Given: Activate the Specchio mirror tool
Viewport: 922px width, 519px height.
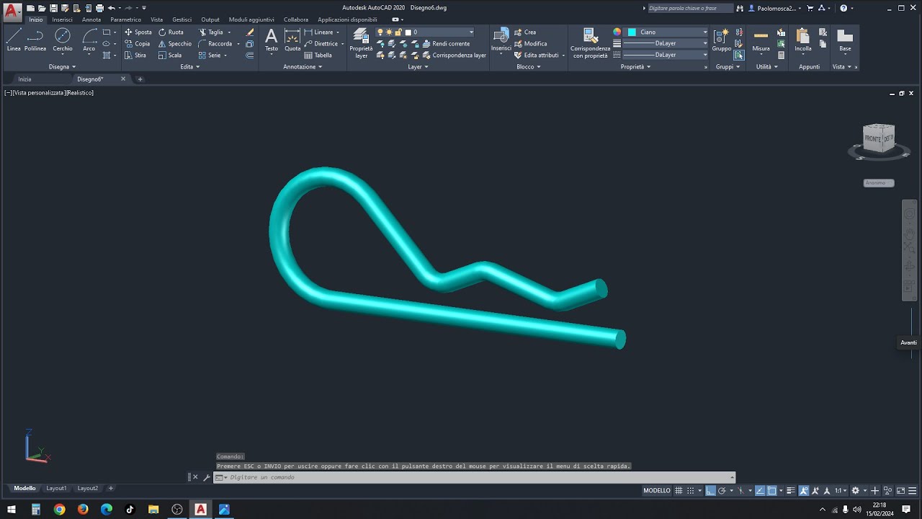Looking at the screenshot, I should 174,44.
